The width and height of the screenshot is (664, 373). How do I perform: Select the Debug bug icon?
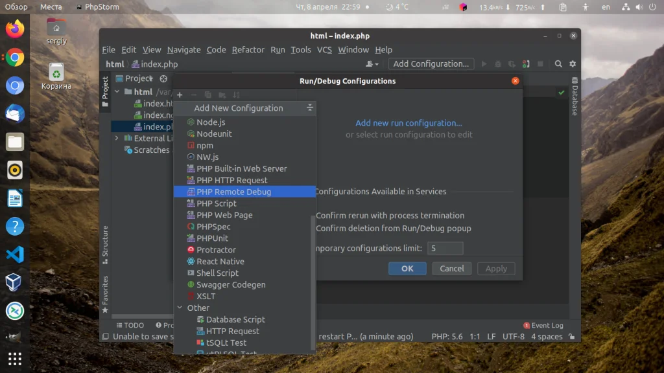point(499,64)
